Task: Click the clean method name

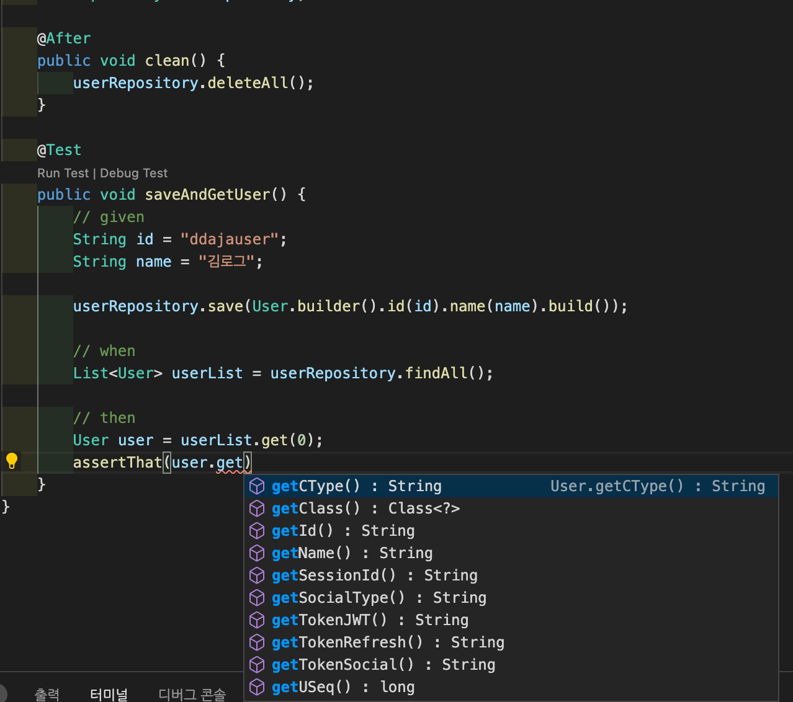Action: tap(168, 61)
